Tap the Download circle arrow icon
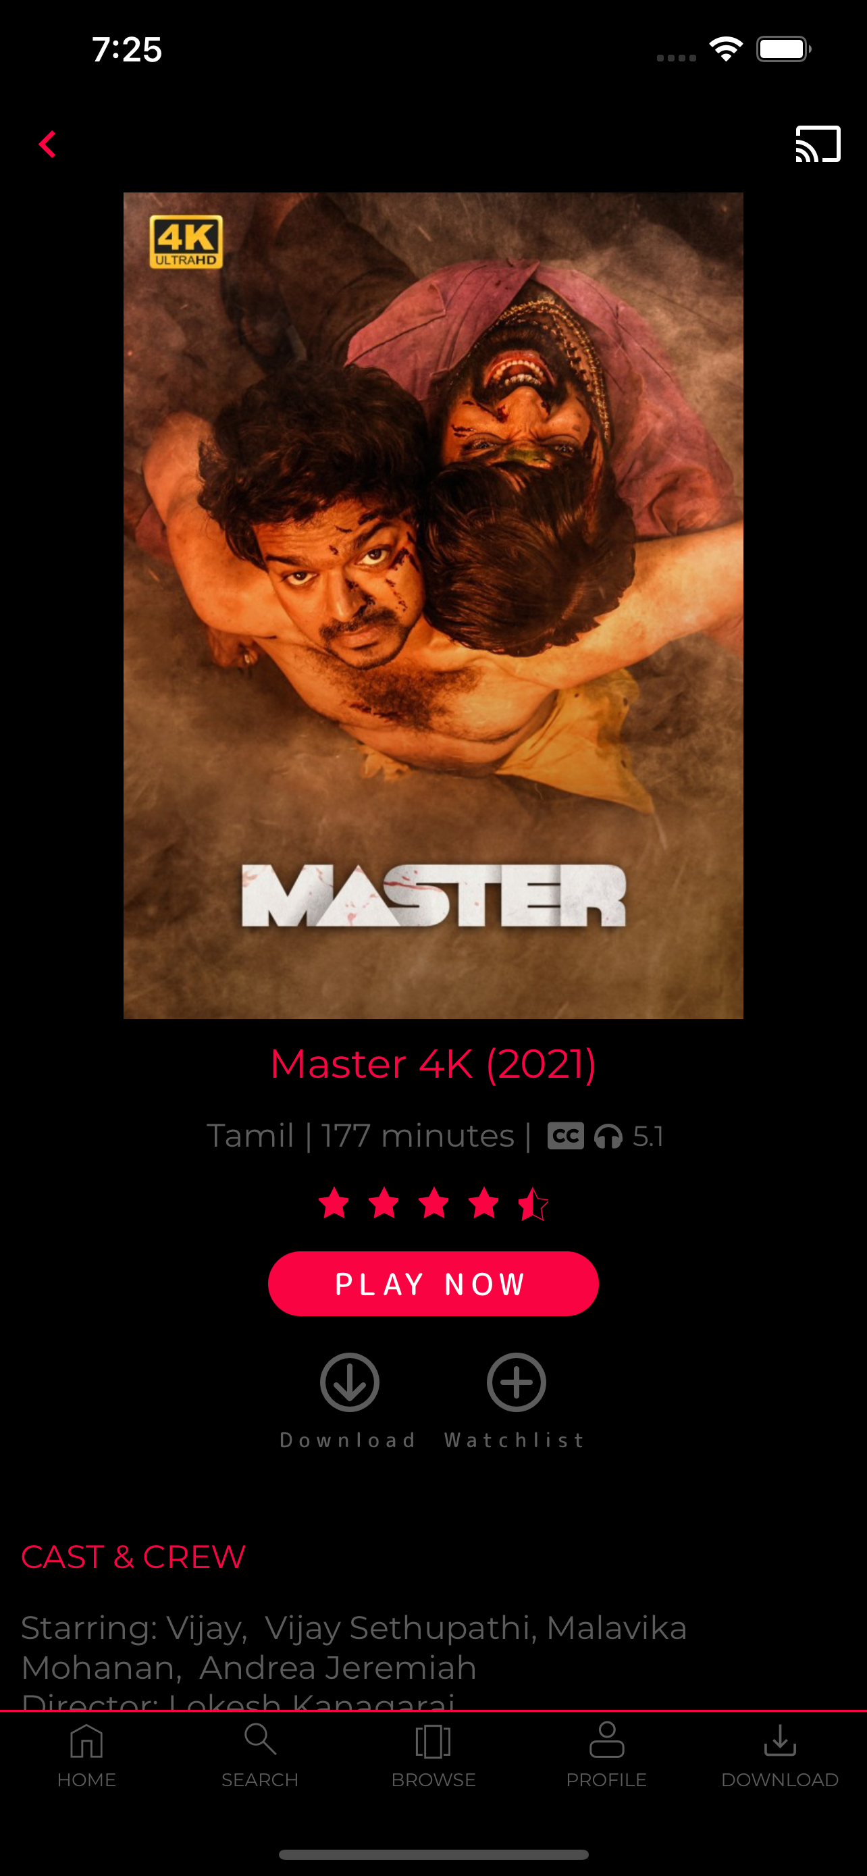Screen dimensions: 867x1876 [x=349, y=1382]
